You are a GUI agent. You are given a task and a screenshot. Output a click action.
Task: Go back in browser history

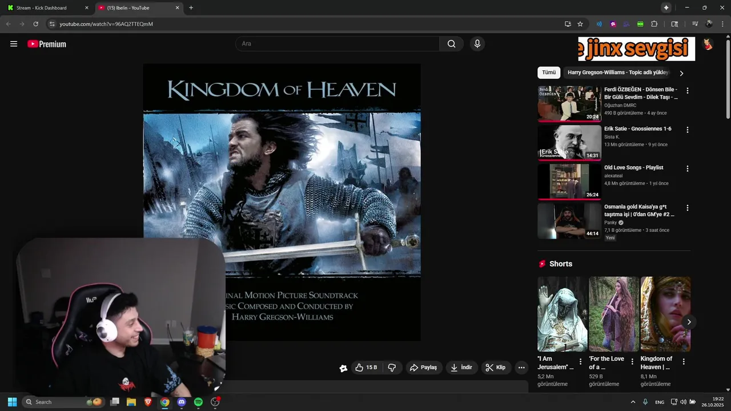(x=8, y=24)
